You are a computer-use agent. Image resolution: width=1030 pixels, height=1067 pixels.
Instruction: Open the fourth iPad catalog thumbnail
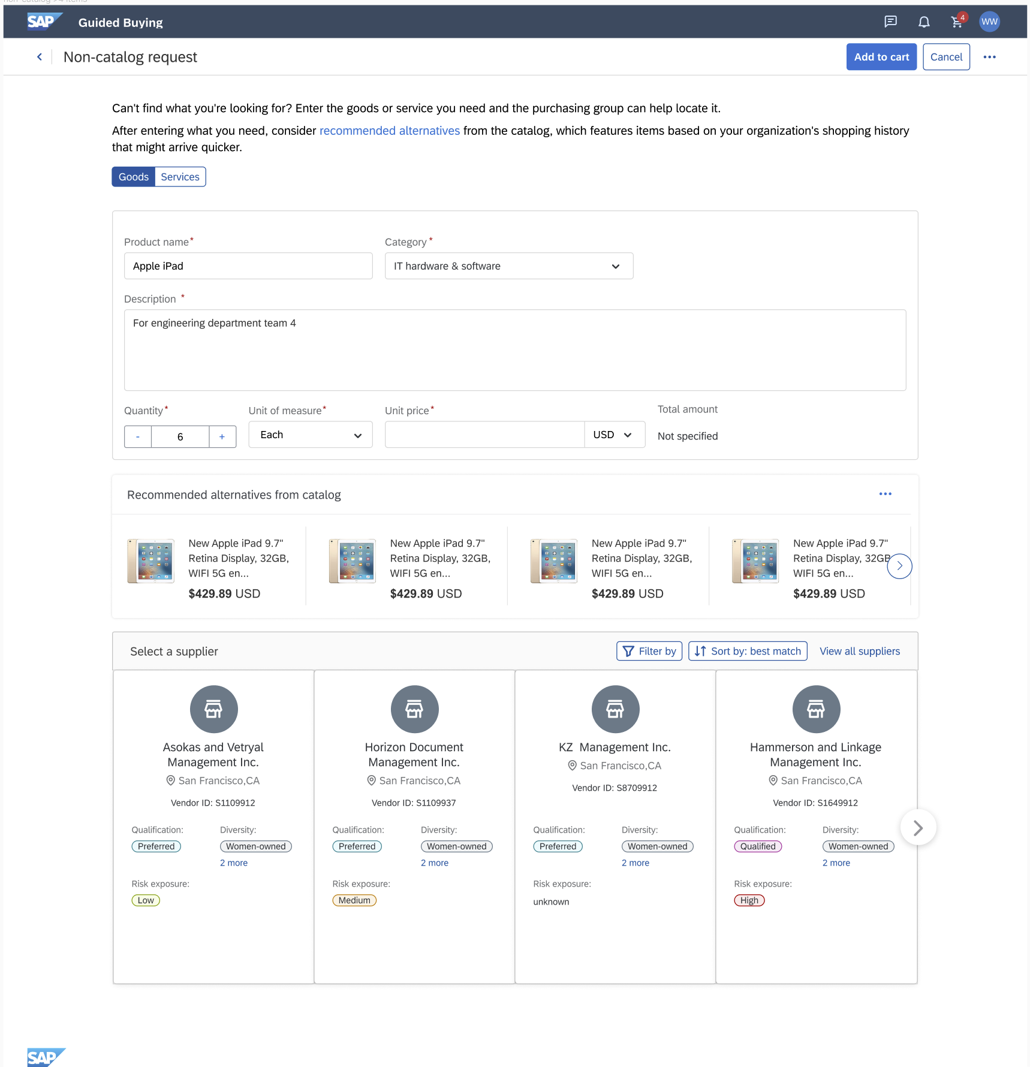coord(755,561)
